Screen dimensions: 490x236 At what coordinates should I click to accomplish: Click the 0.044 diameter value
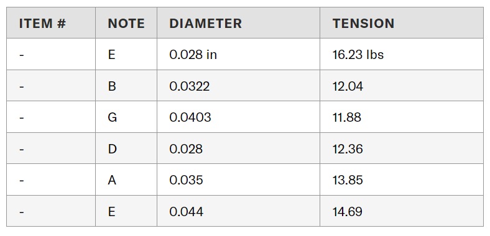pos(187,212)
